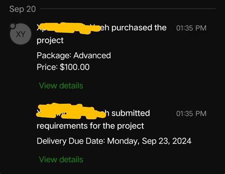
Task: Click the word 'project' below buyer name
Action: tap(50, 40)
